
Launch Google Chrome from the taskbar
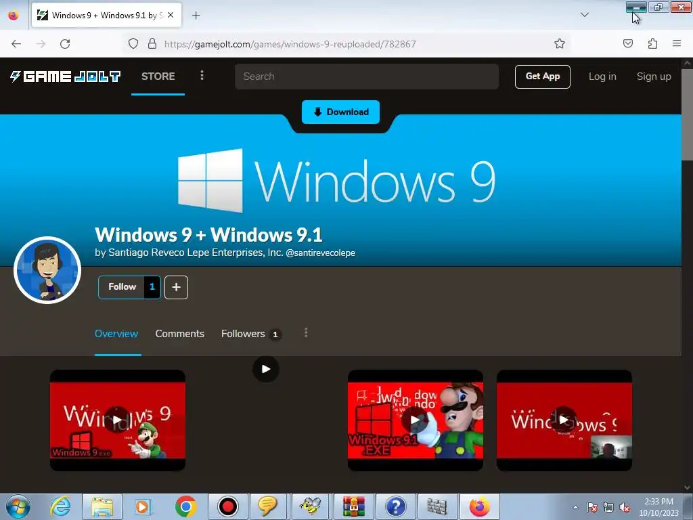[x=185, y=506]
